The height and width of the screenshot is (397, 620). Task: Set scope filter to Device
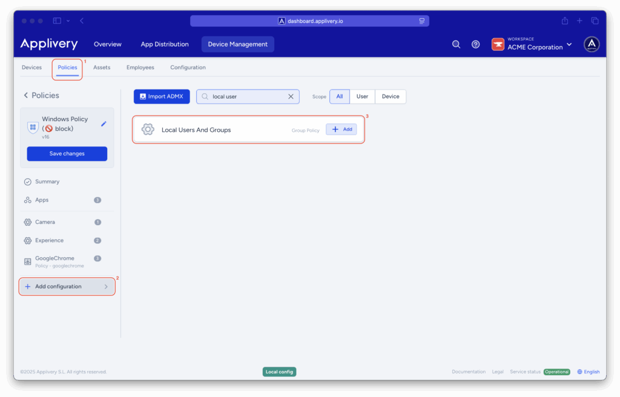tap(391, 96)
